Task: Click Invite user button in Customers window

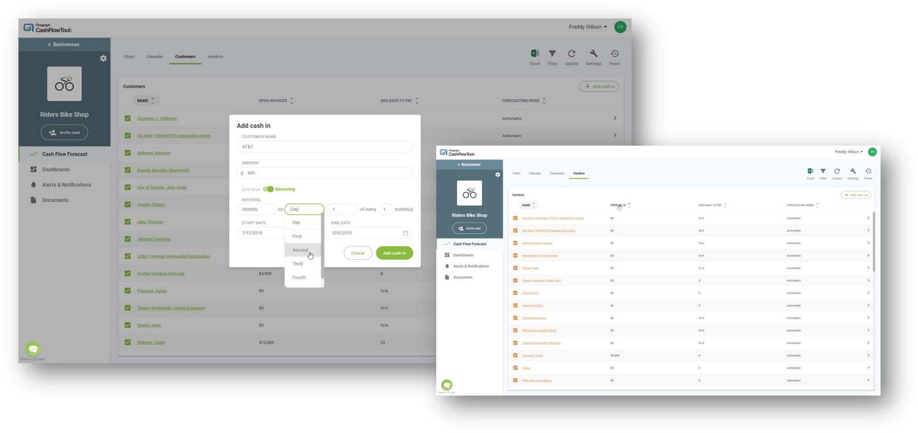Action: pos(65,132)
